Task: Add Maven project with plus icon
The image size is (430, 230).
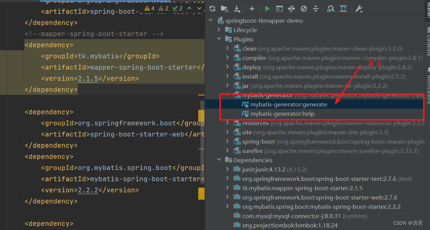Action: pyautogui.click(x=252, y=9)
